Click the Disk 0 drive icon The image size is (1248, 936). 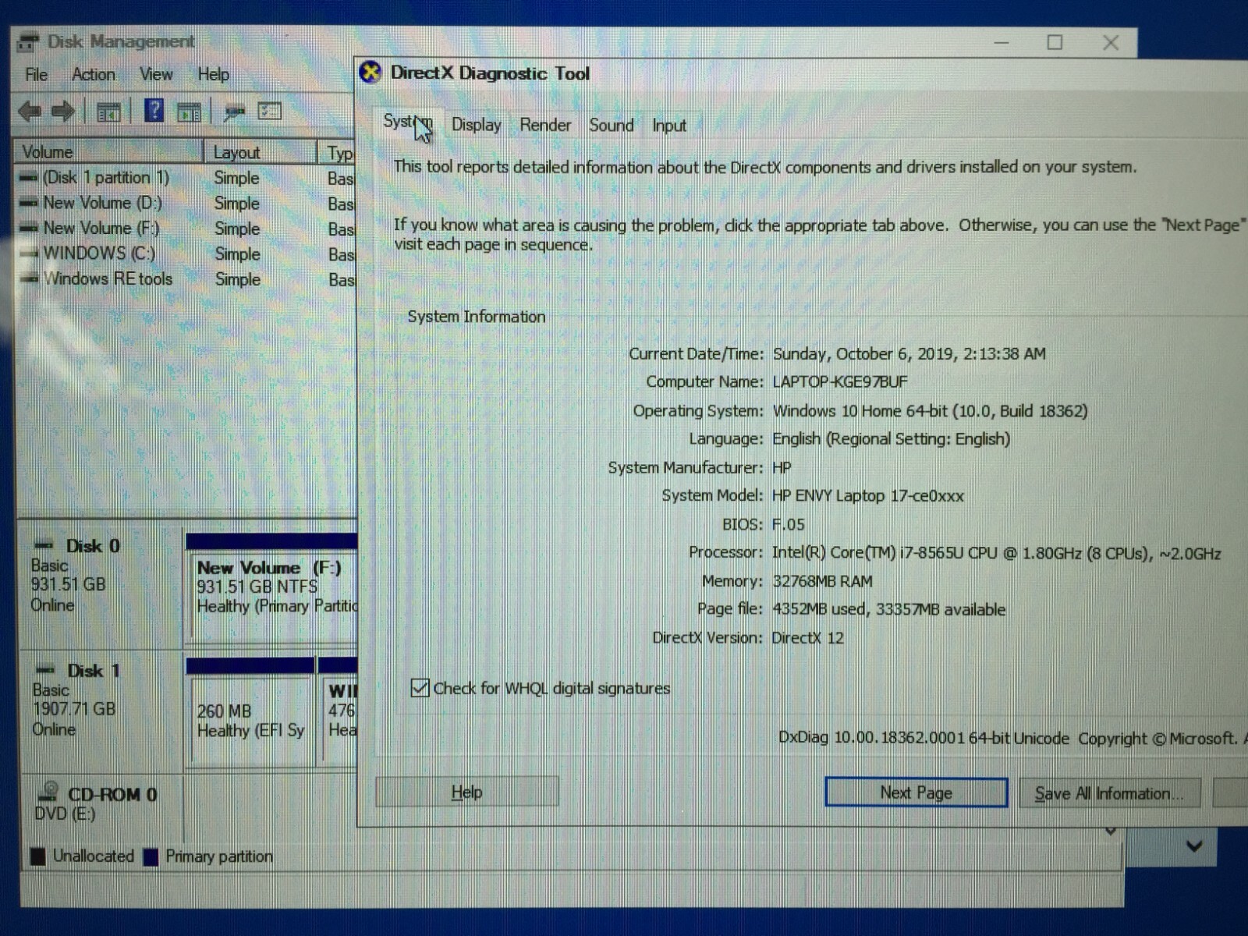tap(44, 545)
